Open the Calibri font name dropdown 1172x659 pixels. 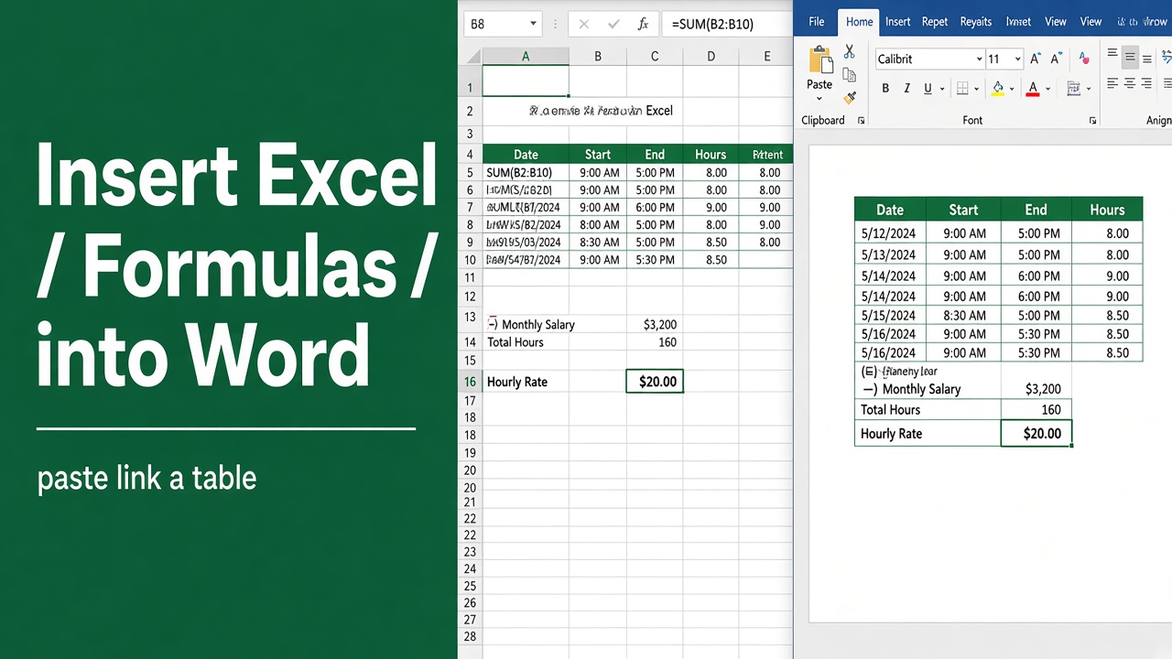[x=979, y=59]
